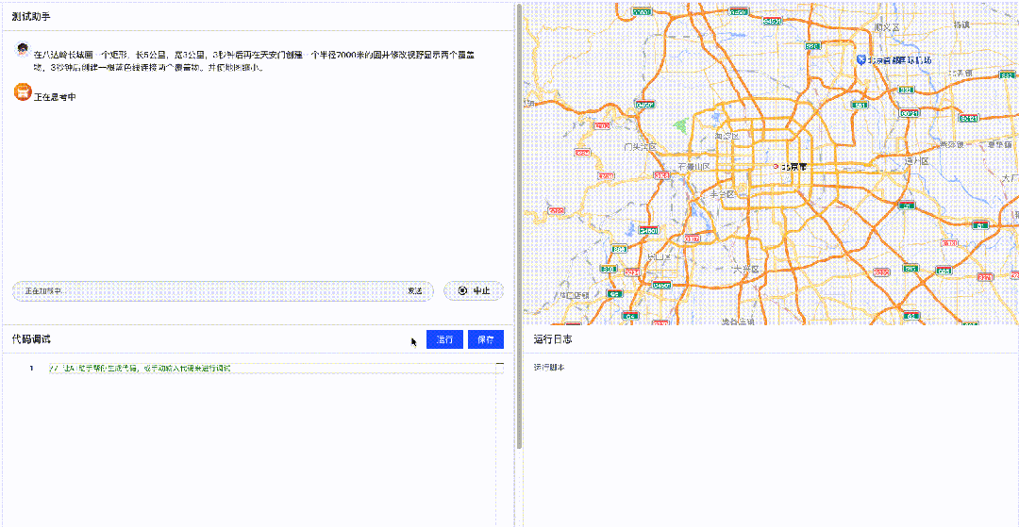
Task: Click the left panel vertical scrollbar
Action: pyautogui.click(x=519, y=227)
